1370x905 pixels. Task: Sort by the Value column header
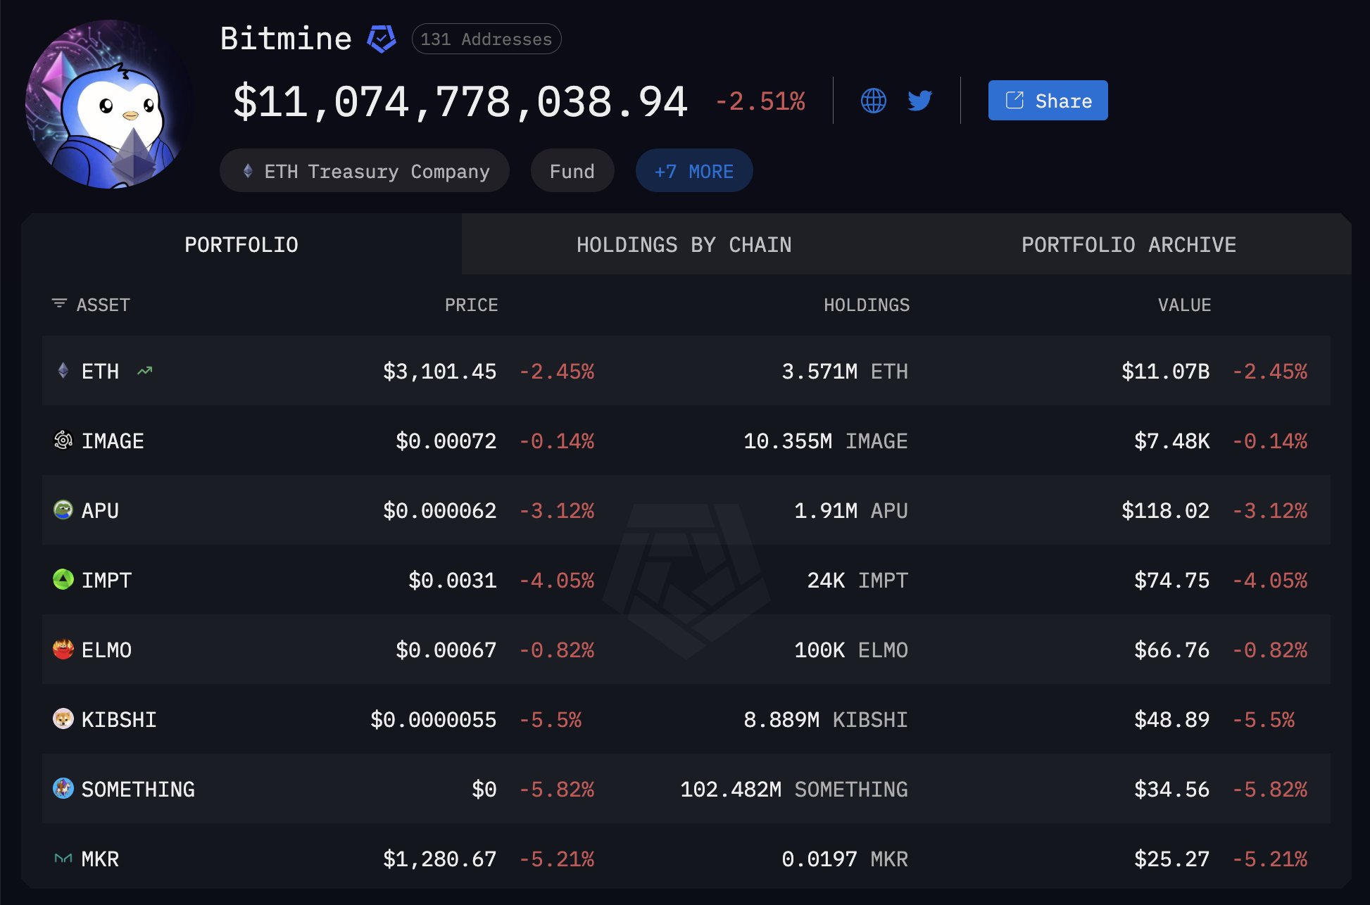pos(1184,305)
